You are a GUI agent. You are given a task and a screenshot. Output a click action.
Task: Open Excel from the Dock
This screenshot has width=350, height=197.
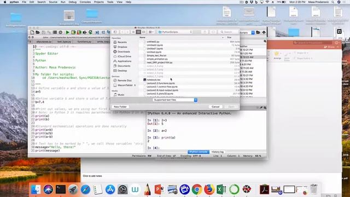click(221, 189)
